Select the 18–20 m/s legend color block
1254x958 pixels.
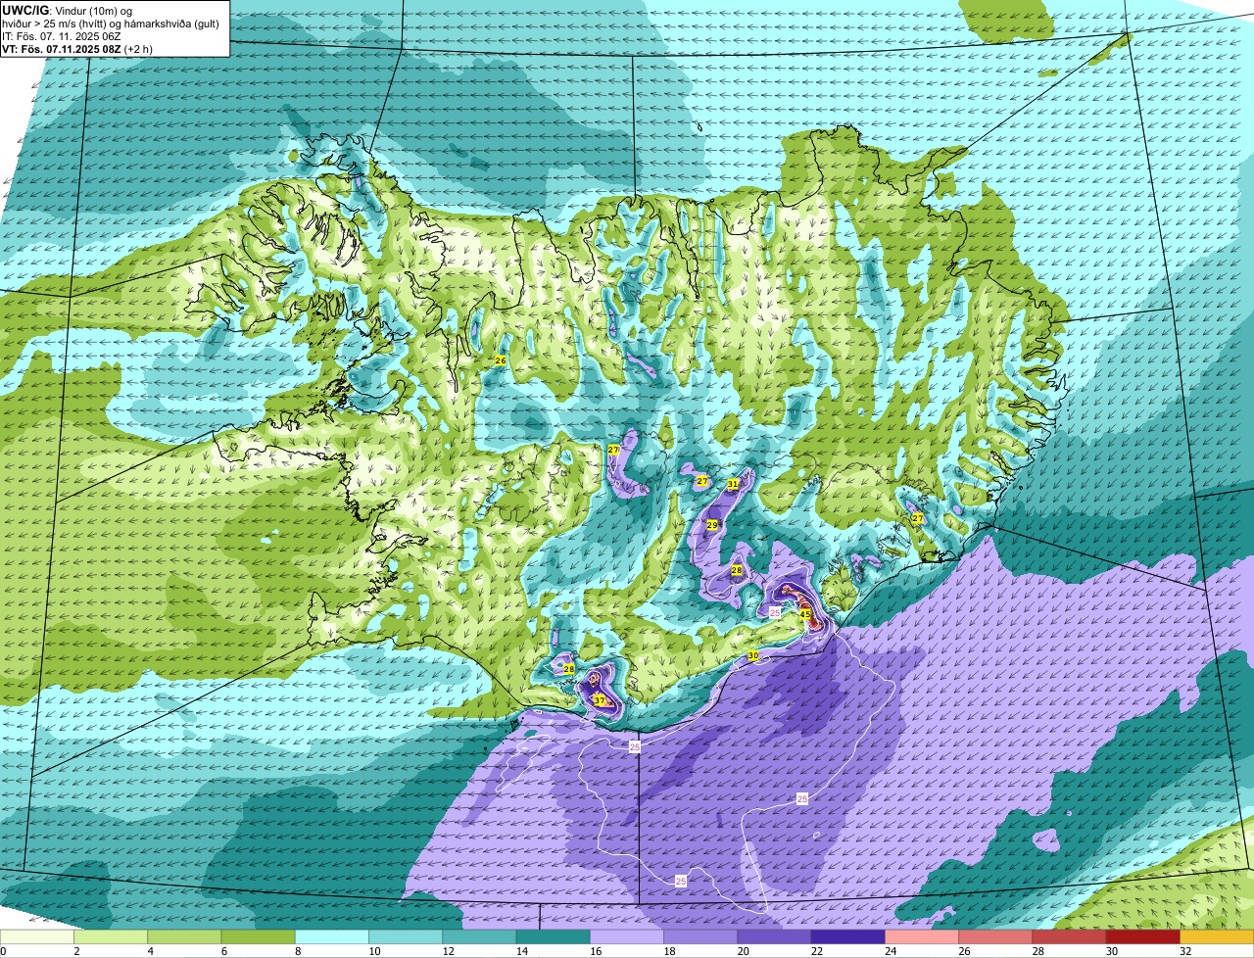(x=700, y=936)
